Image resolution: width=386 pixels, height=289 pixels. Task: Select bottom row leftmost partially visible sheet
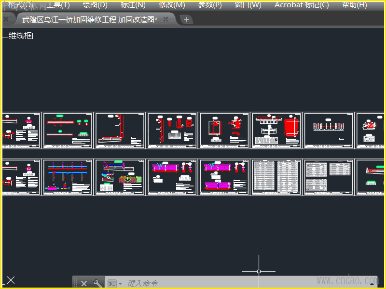[21, 177]
